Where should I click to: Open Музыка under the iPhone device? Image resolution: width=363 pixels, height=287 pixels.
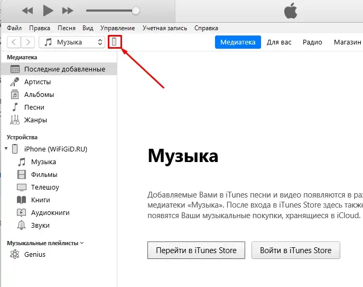(43, 162)
